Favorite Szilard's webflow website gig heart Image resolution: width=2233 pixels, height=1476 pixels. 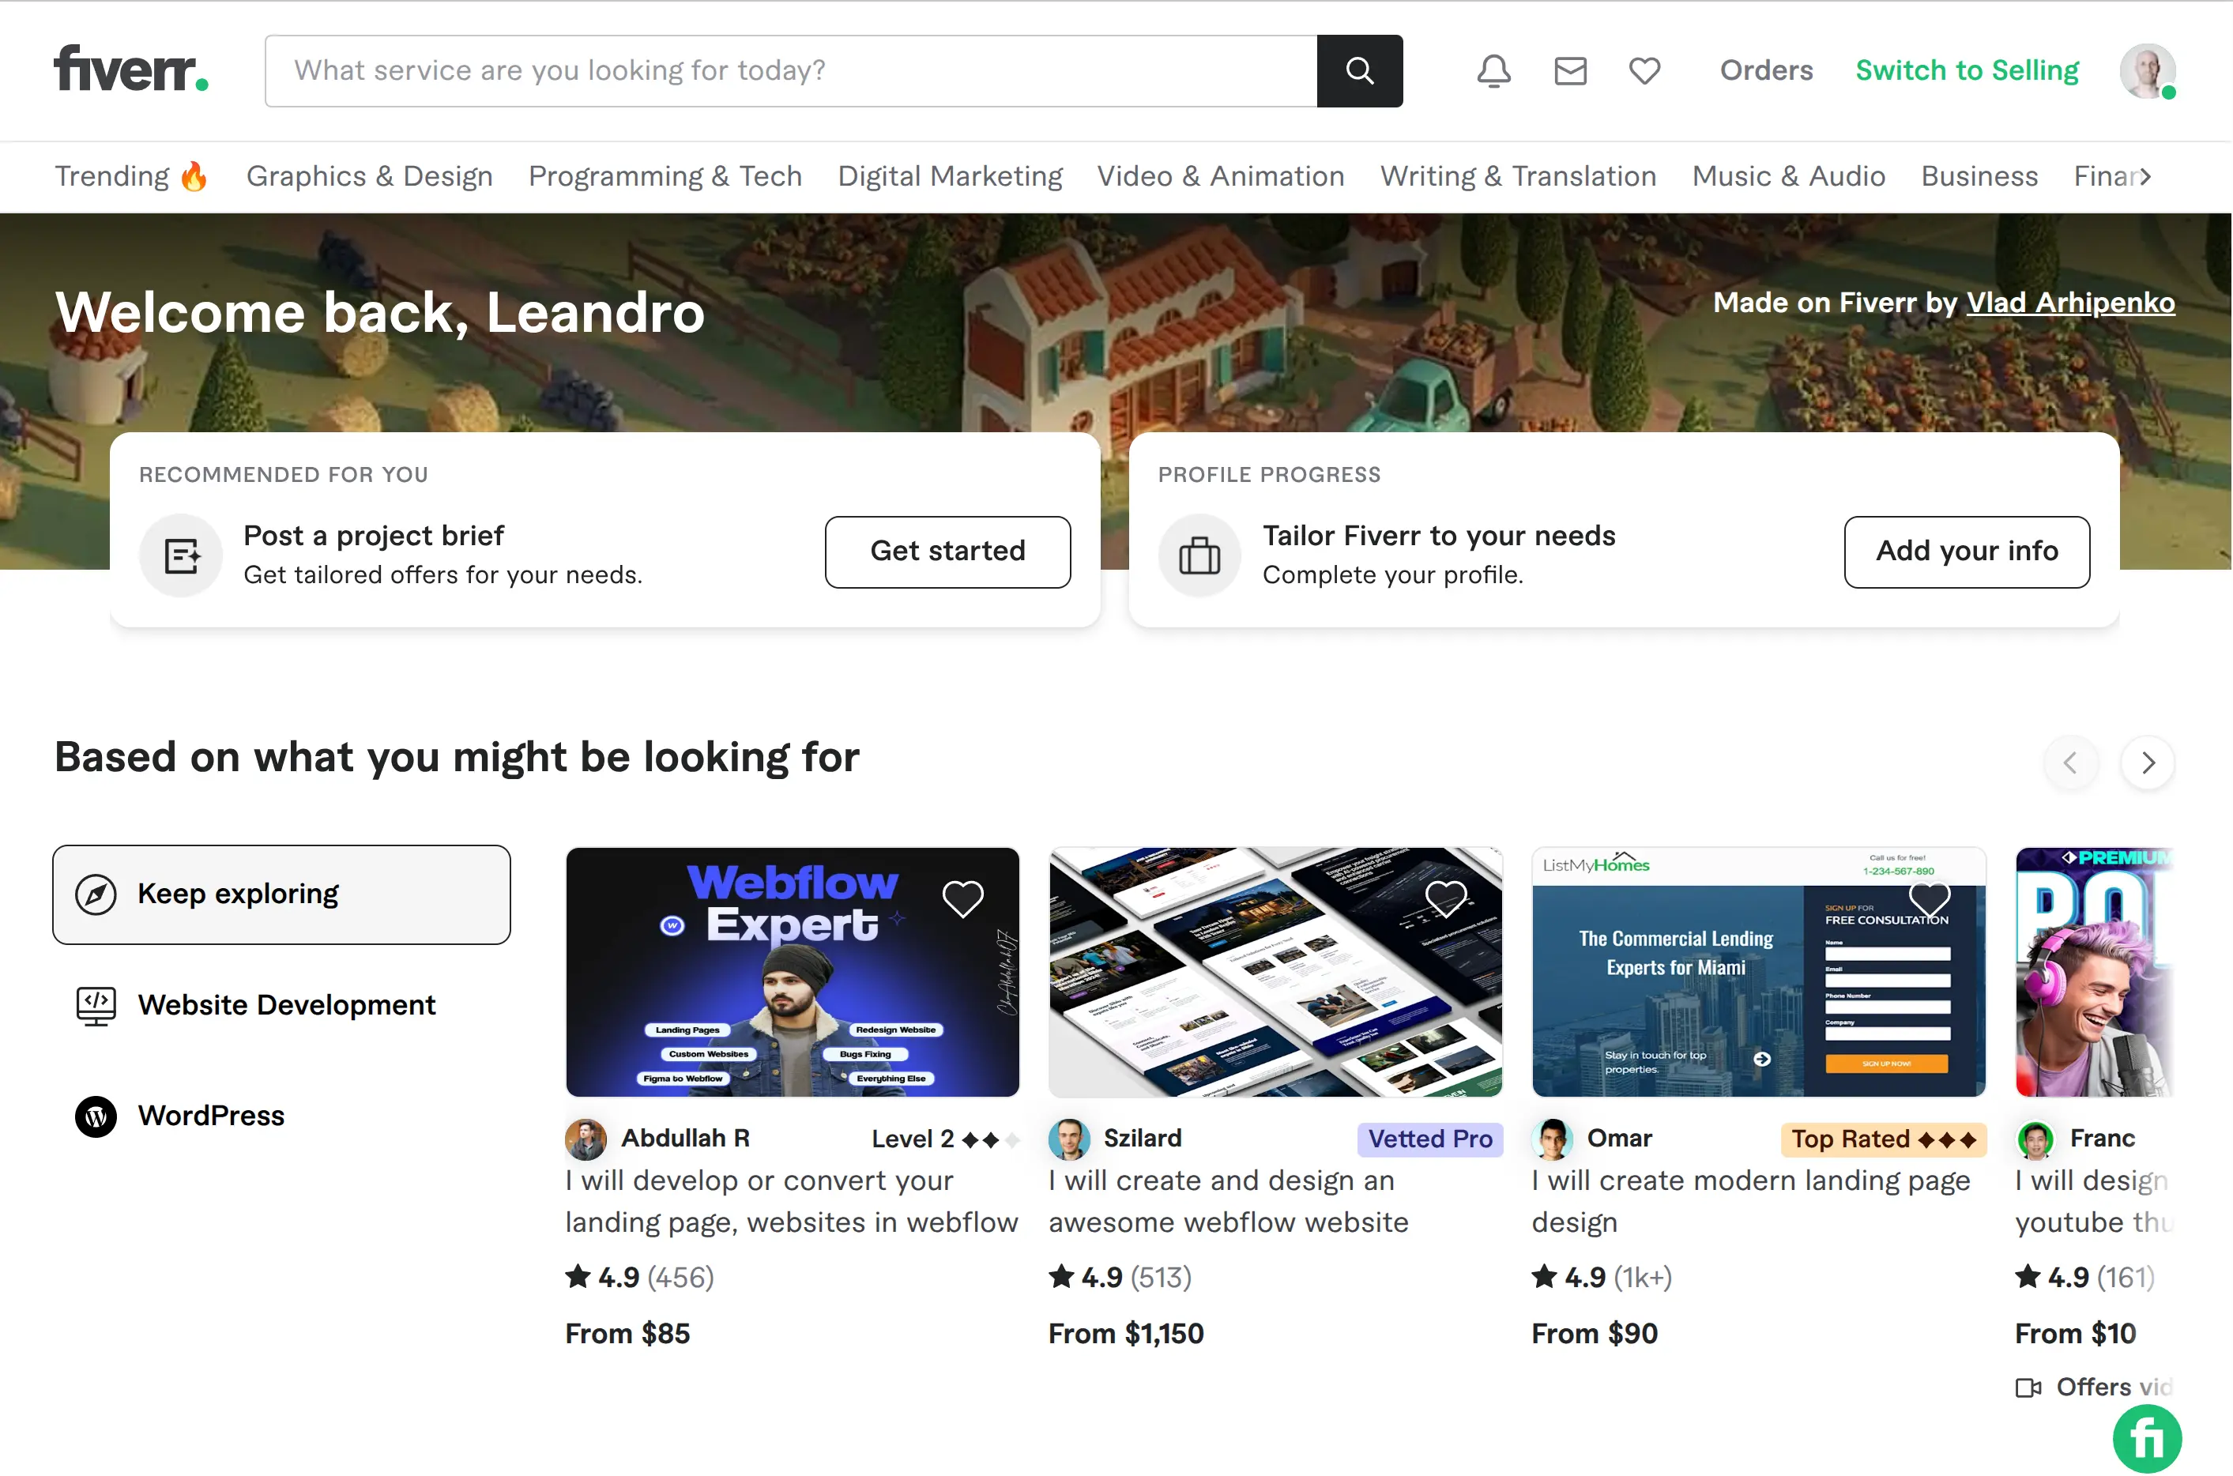click(1445, 898)
